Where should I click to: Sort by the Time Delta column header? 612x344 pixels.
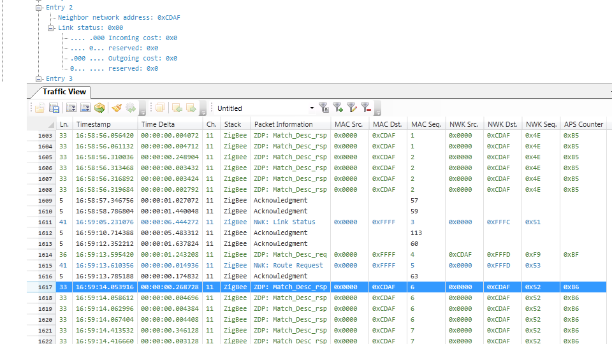tap(170, 124)
